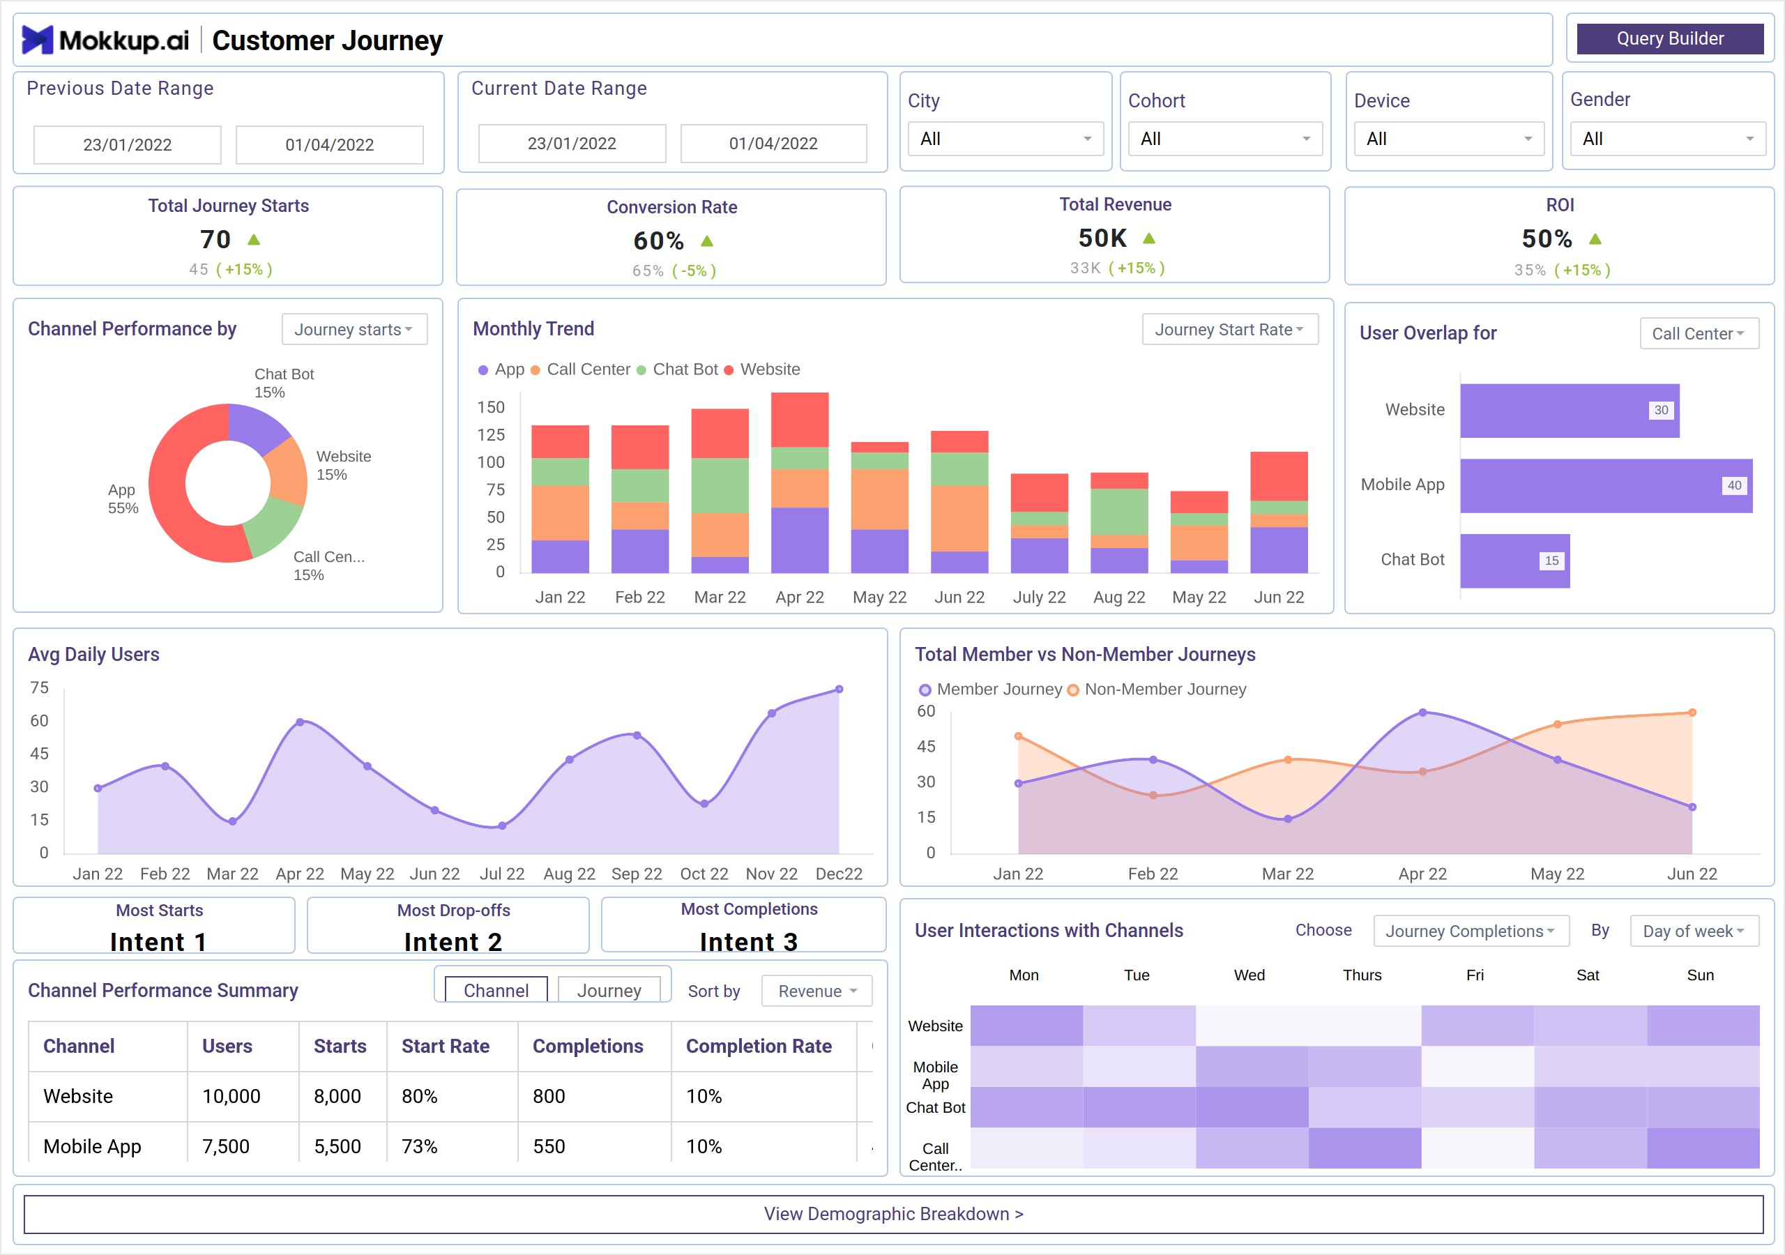Open the Device filter dropdown
The width and height of the screenshot is (1785, 1255).
click(1449, 139)
